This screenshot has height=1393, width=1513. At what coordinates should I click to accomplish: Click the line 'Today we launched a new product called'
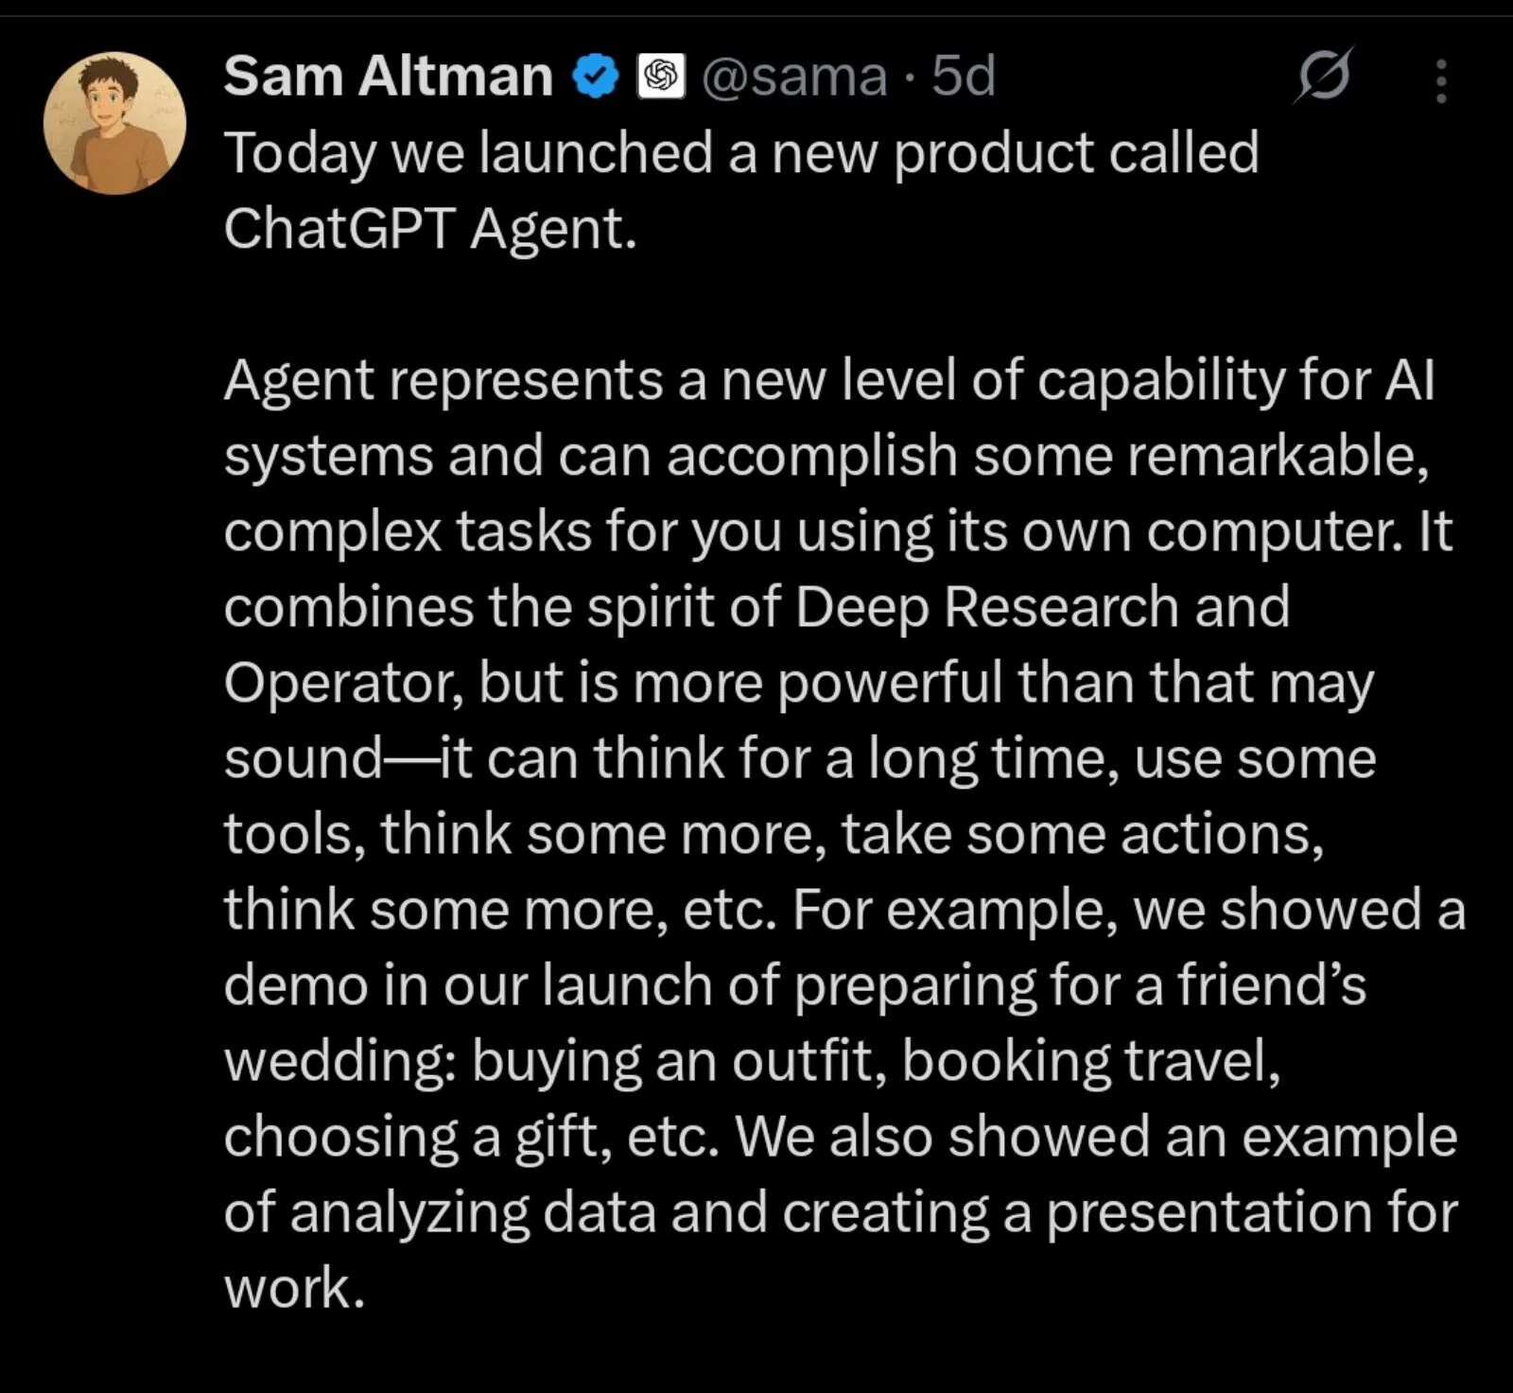click(x=741, y=153)
